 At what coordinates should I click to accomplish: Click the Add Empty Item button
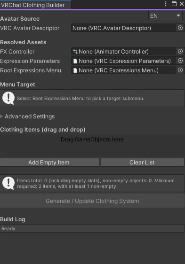(x=49, y=163)
